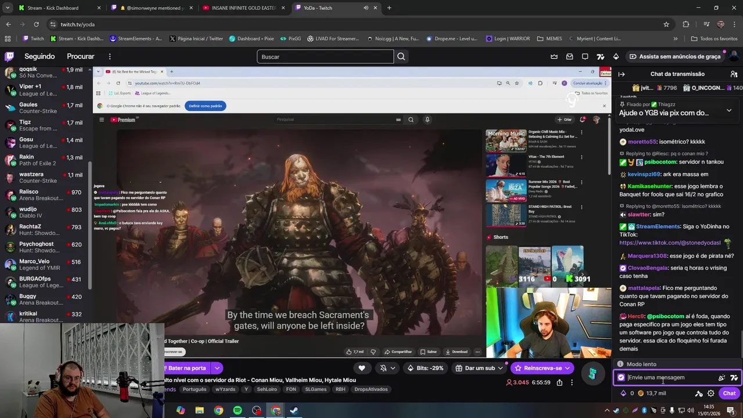This screenshot has height=418, width=743.
Task: Open the Bater na porta dropdown arrow
Action: click(x=217, y=368)
